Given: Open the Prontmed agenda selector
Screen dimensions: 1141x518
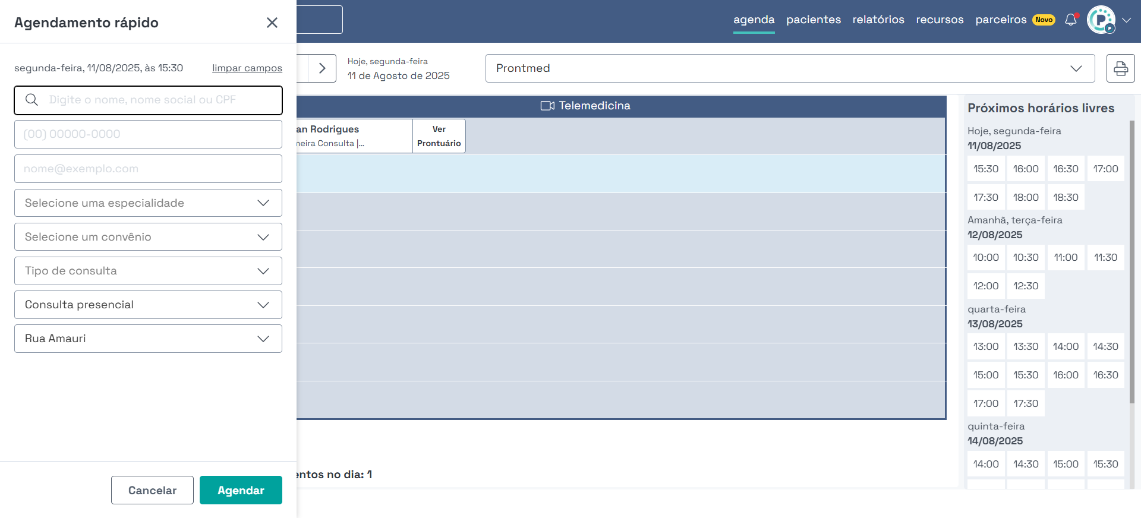Looking at the screenshot, I should [790, 68].
